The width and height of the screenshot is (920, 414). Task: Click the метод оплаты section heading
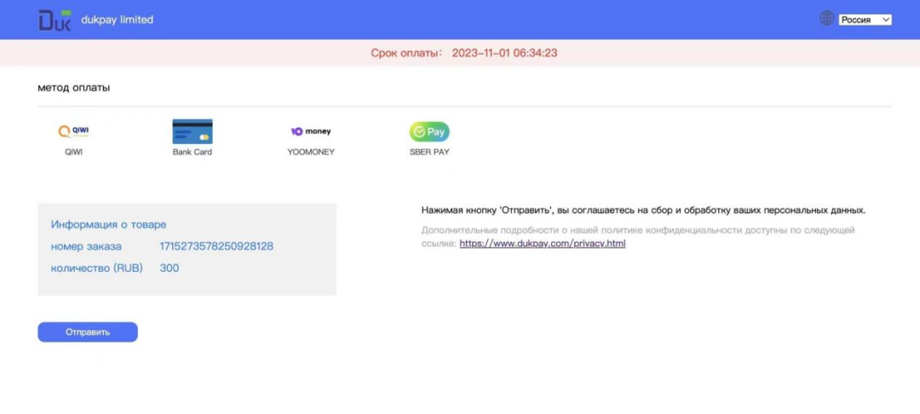coord(74,88)
